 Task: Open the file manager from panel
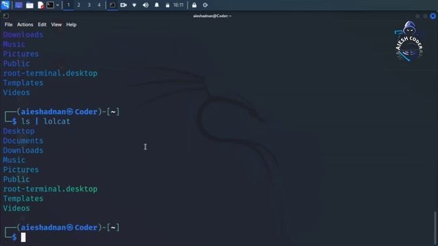[29, 5]
